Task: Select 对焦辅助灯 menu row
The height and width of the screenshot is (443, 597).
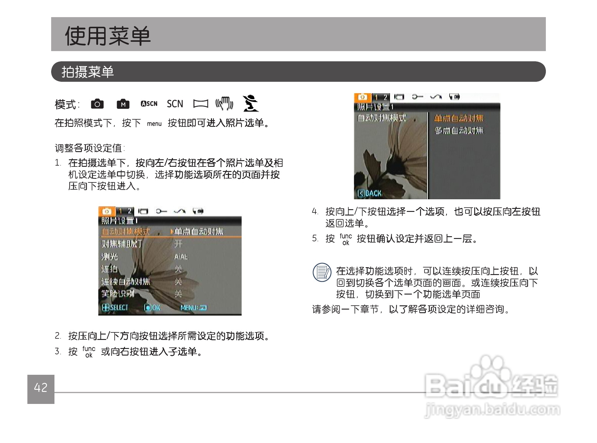Action: [x=122, y=244]
